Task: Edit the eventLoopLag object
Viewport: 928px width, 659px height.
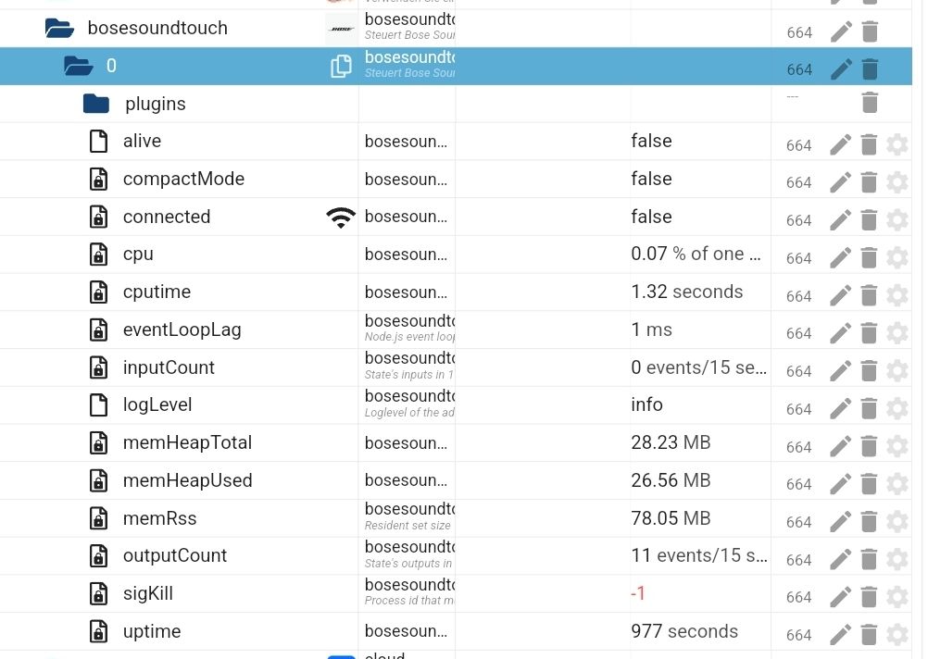Action: 840,333
